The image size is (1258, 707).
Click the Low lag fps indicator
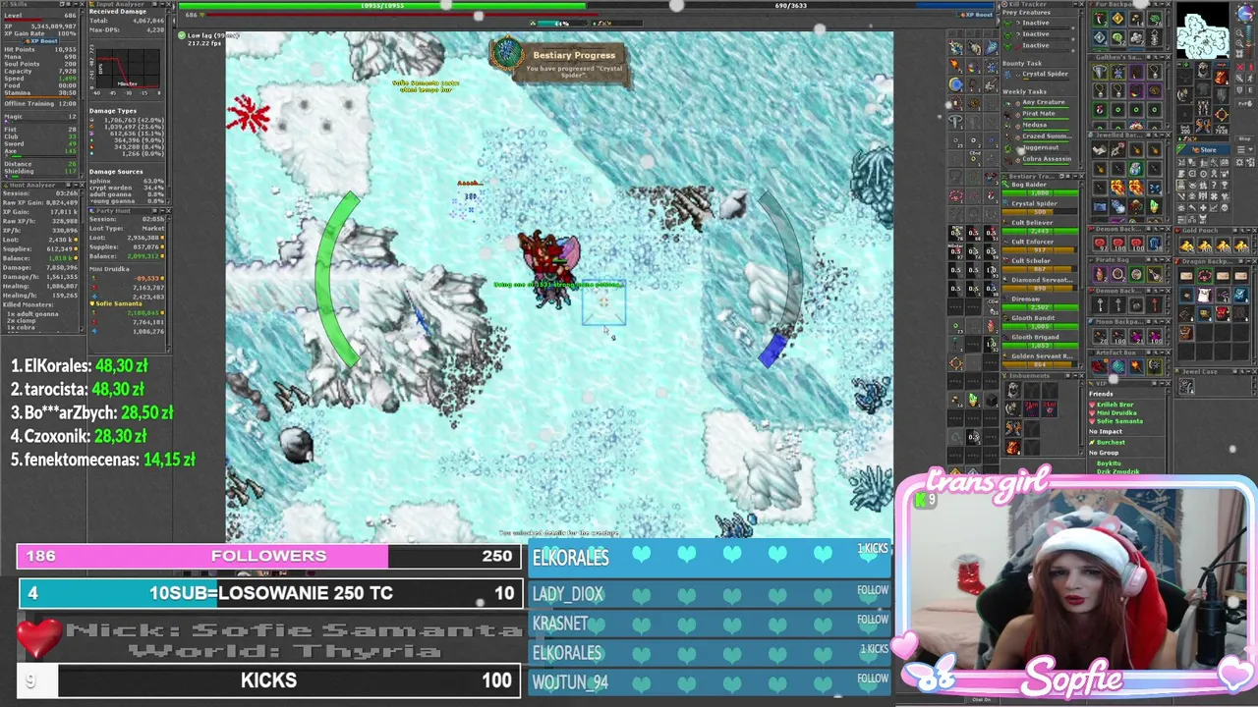(x=208, y=39)
